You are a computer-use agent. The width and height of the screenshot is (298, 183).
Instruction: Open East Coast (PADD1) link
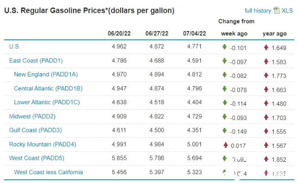click(x=36, y=61)
